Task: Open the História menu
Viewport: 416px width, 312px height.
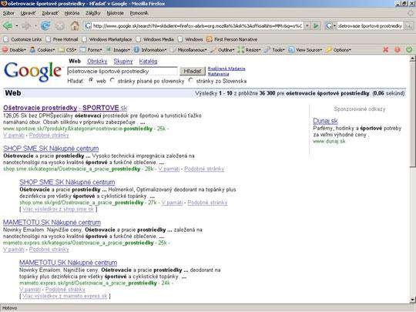Action: tap(72, 13)
